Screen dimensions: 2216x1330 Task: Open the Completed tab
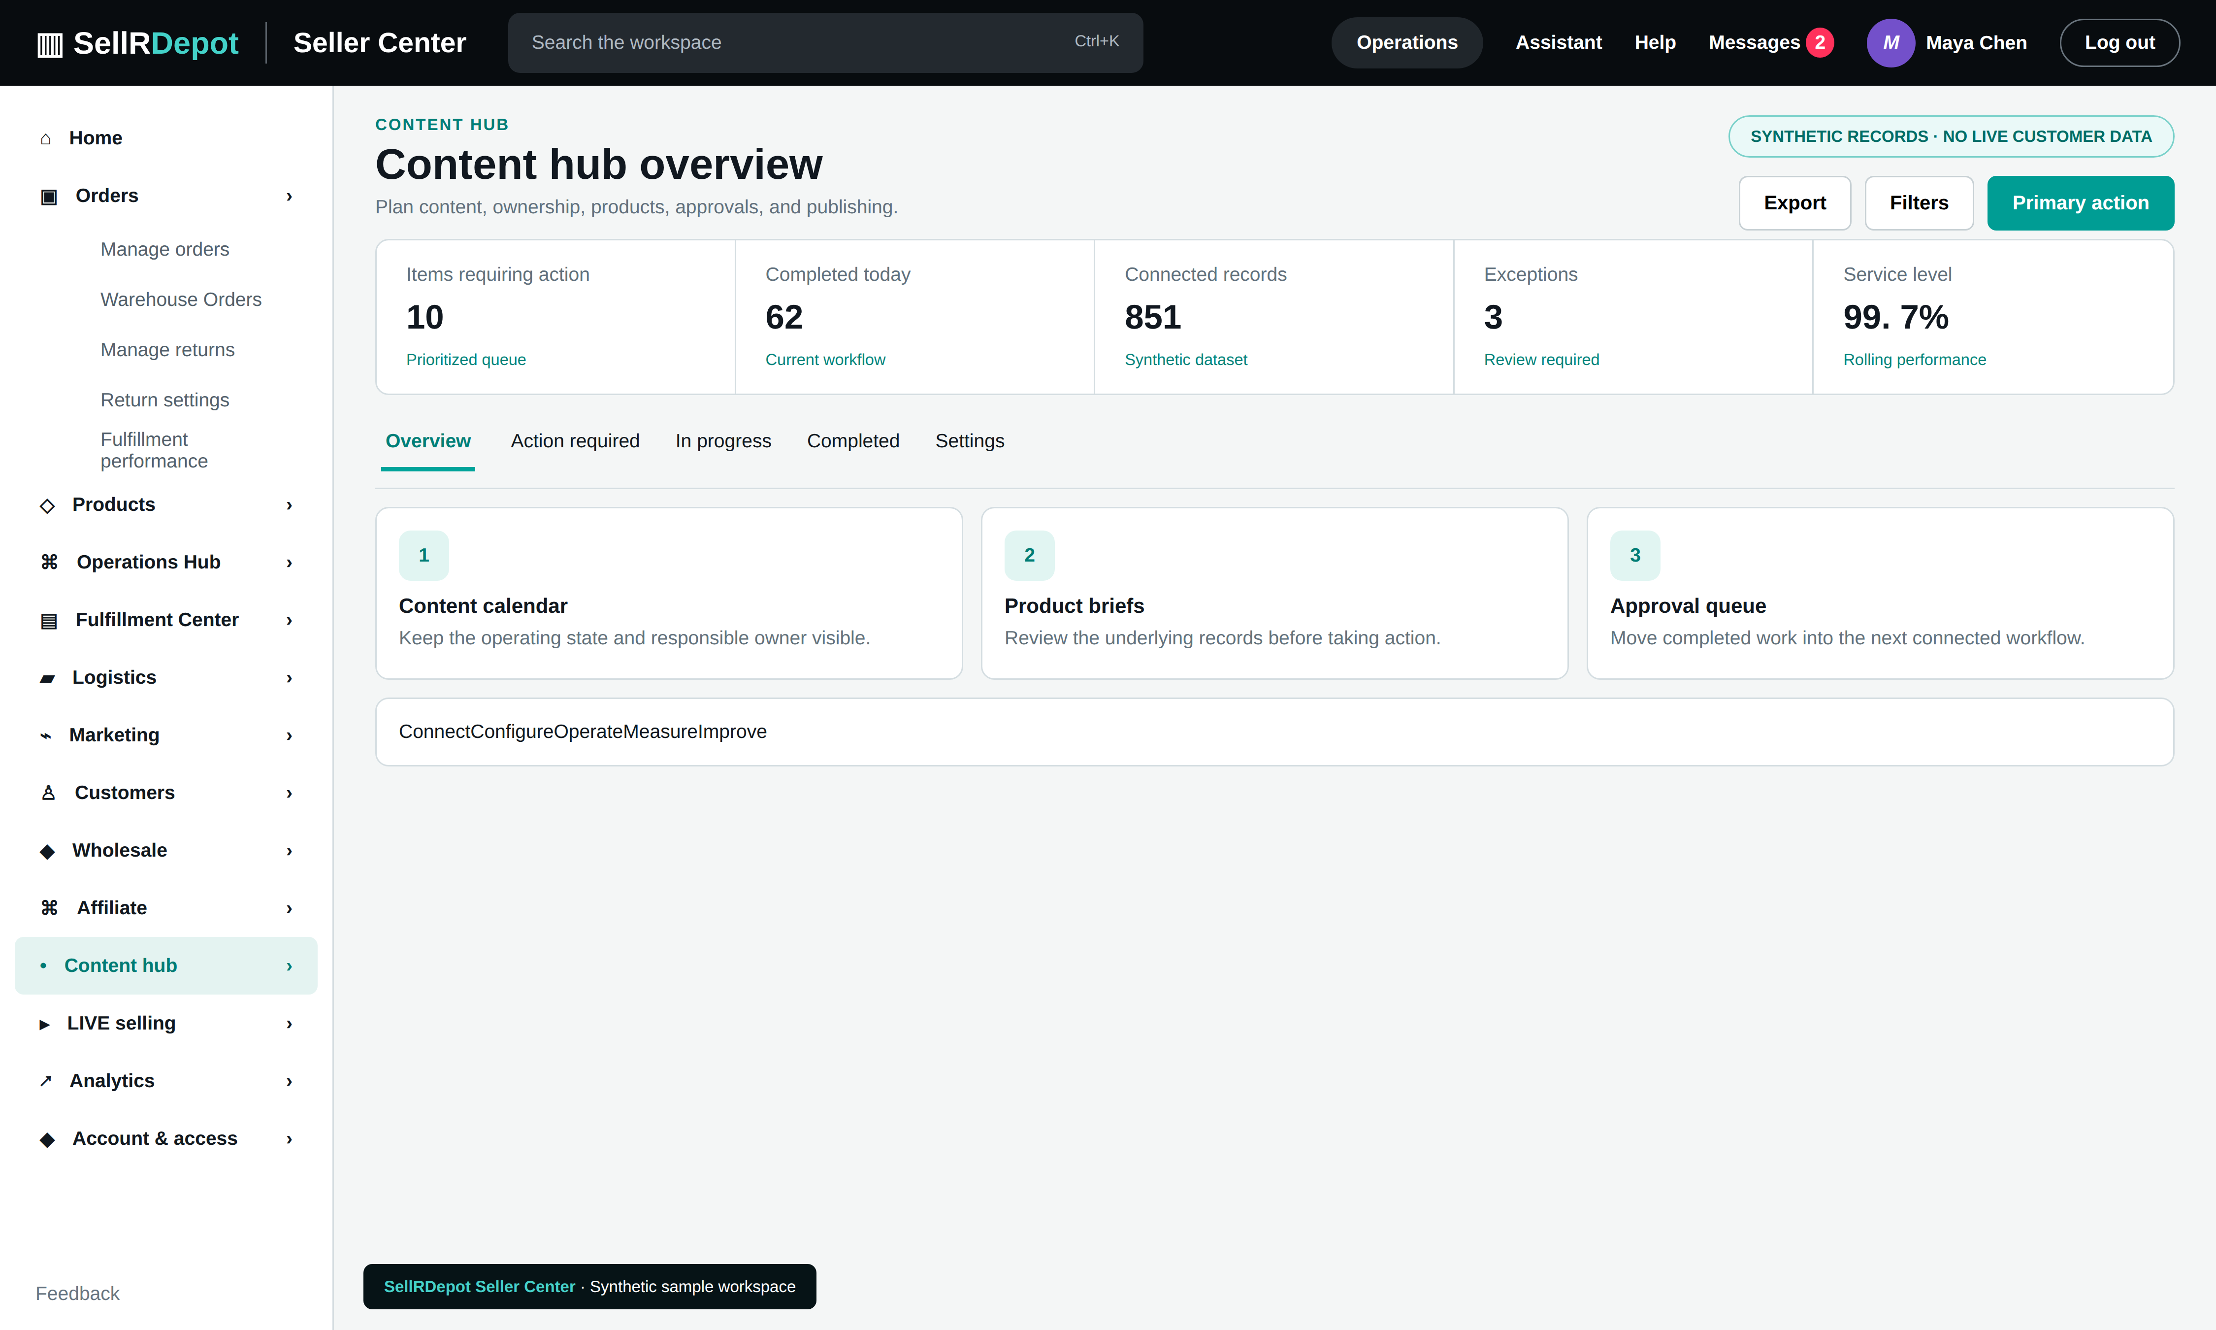[853, 441]
